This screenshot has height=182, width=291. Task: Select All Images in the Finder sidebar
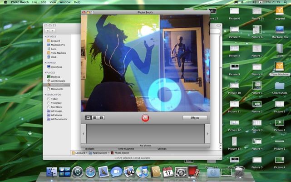pos(57,111)
